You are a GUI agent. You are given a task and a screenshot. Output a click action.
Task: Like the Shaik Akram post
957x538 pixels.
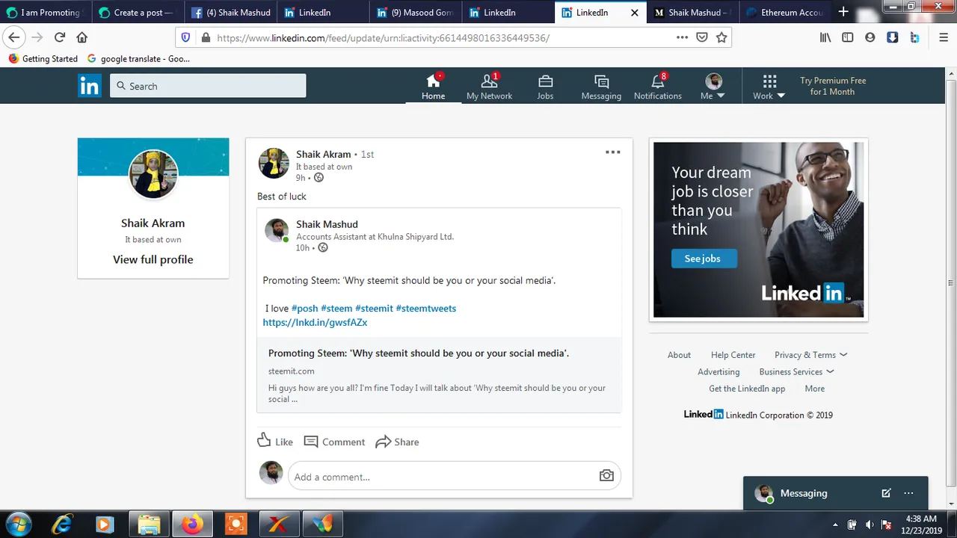click(274, 442)
